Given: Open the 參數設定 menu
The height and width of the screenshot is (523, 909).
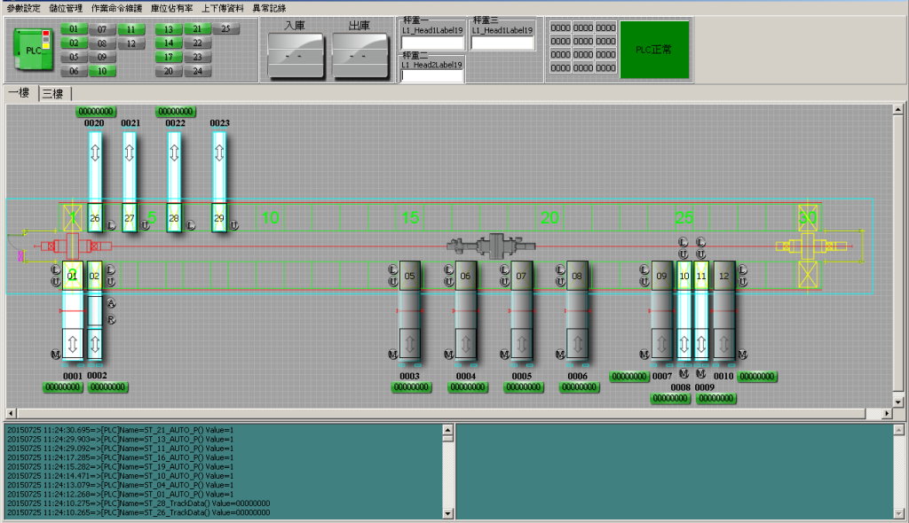Looking at the screenshot, I should (x=23, y=7).
